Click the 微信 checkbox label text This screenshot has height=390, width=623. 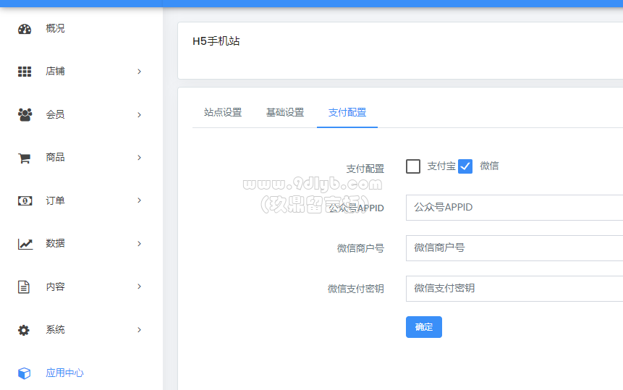point(489,166)
